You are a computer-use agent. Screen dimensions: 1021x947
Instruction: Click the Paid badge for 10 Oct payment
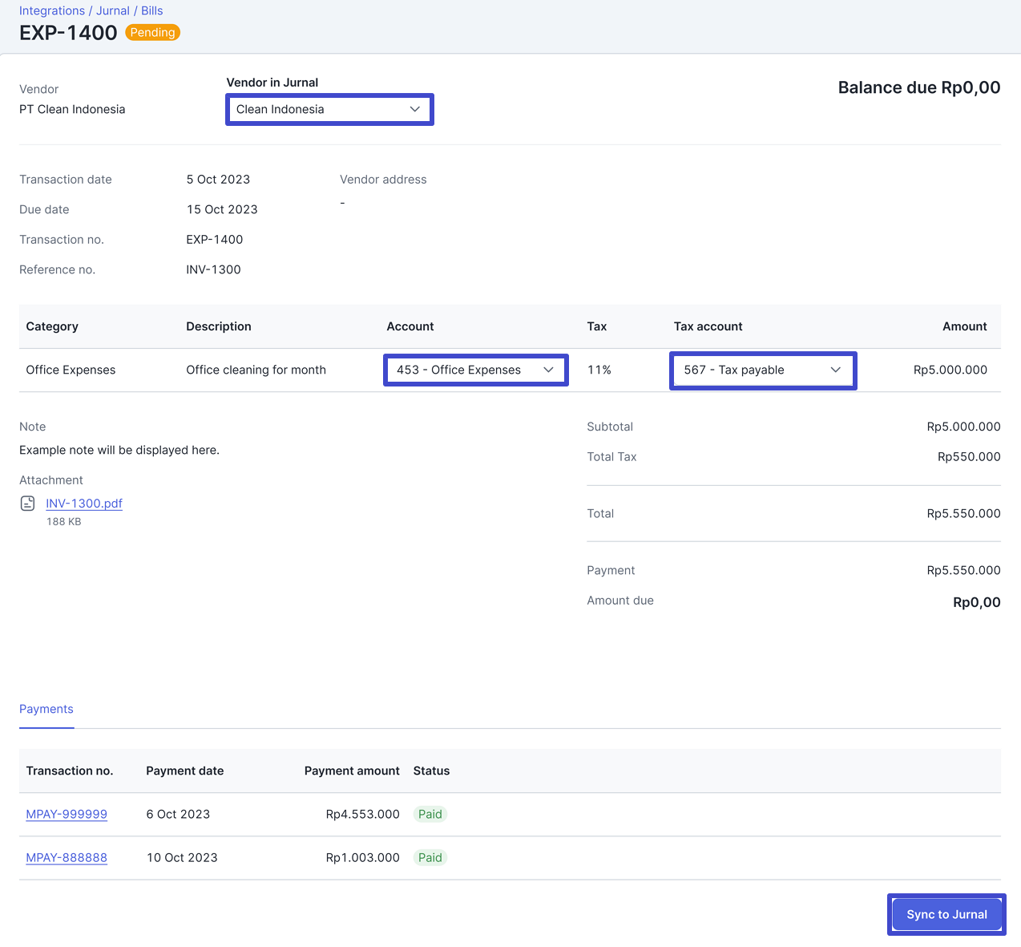point(430,857)
